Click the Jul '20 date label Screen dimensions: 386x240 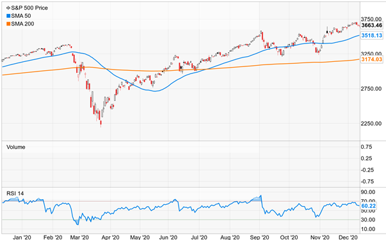pos(198,237)
